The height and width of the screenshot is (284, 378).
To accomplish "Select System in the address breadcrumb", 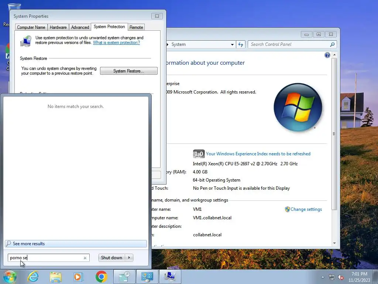I will click(178, 44).
